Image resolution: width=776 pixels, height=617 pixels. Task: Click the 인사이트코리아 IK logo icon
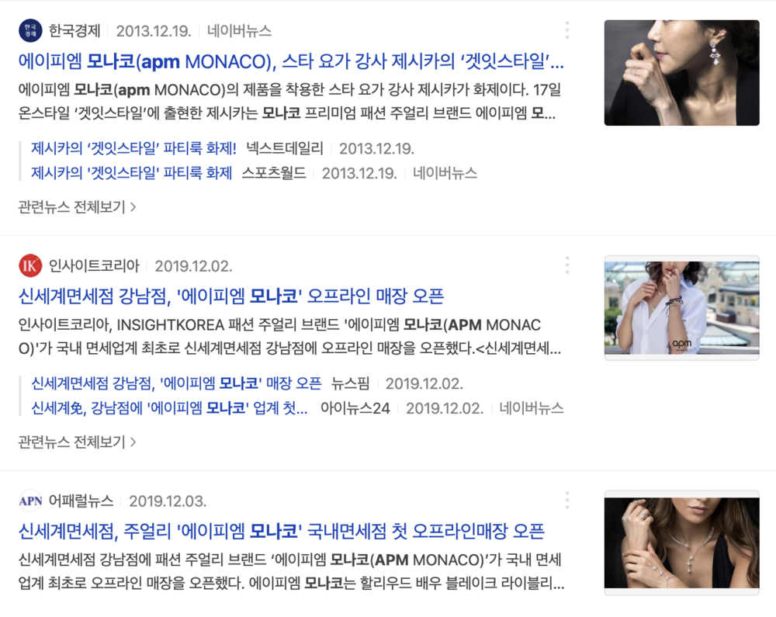tap(30, 265)
